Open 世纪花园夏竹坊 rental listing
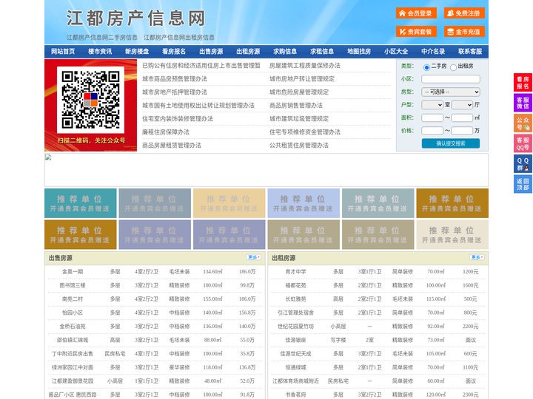 point(295,327)
